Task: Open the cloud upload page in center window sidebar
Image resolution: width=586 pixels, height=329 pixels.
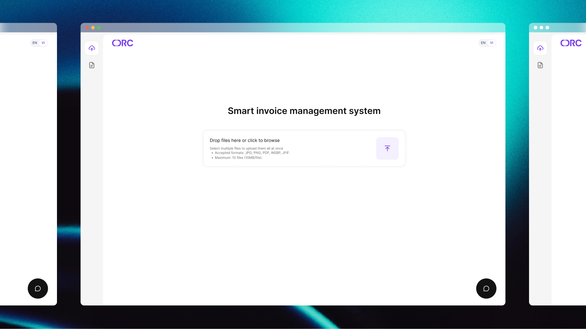Action: coord(92,48)
